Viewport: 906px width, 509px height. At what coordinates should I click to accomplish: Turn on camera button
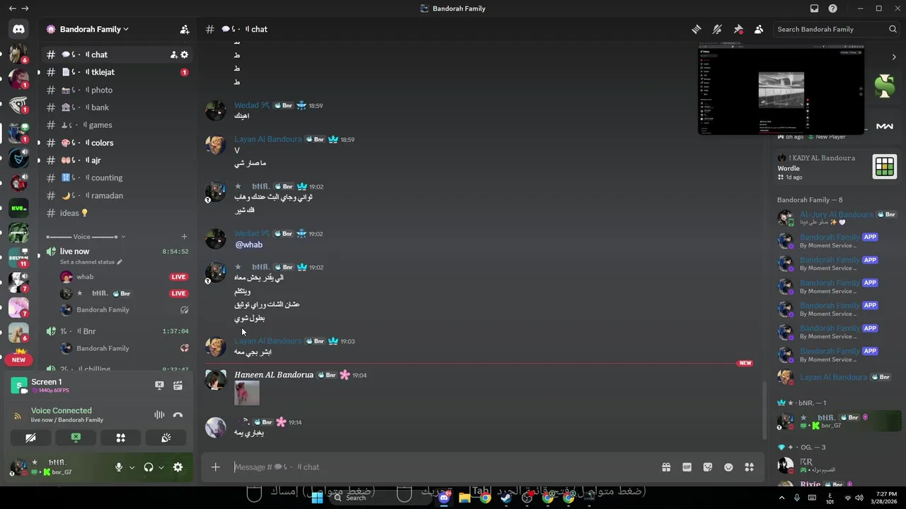[x=30, y=438]
